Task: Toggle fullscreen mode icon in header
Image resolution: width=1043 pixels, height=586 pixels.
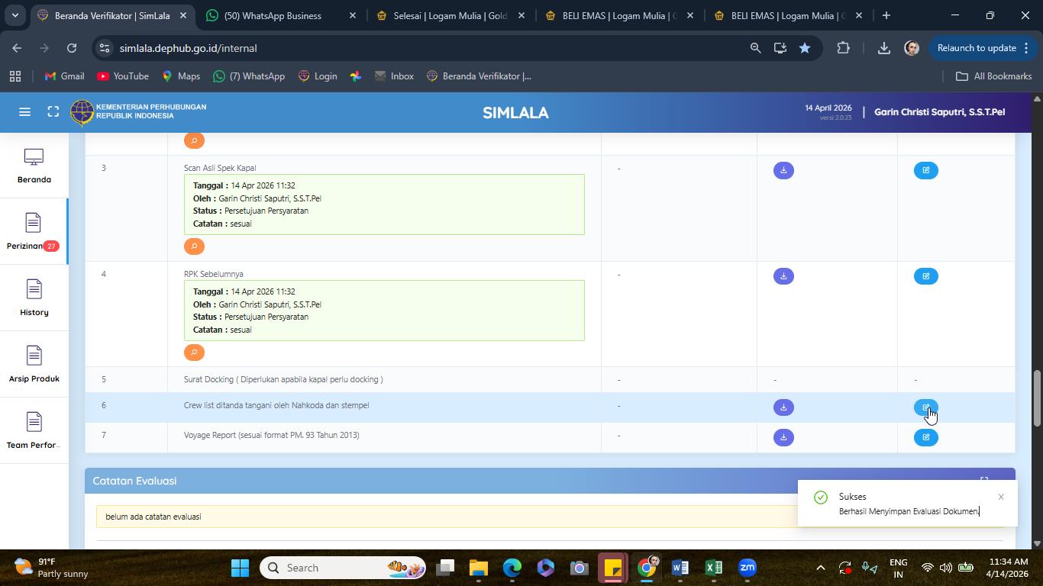Action: (x=53, y=112)
